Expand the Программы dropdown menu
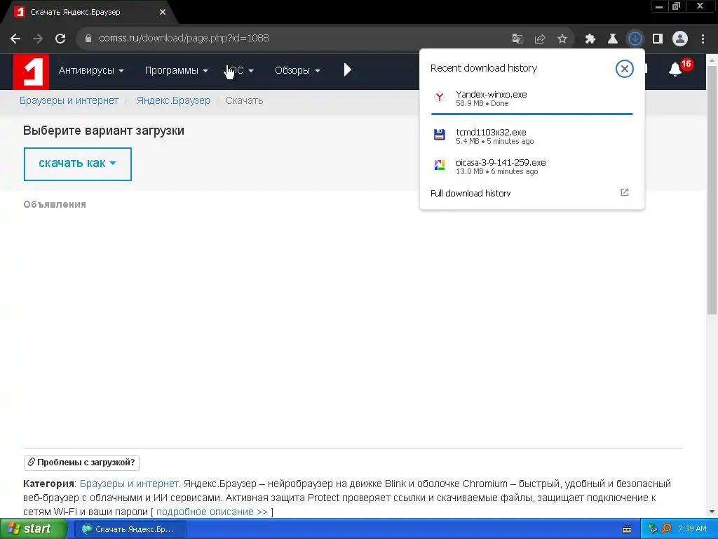The image size is (718, 539). [176, 71]
